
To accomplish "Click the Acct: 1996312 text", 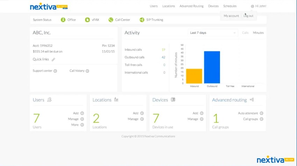I will 42,46.
